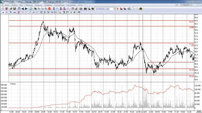Open the Окно menu
Screen dimensions: 202x113
pos(80,5)
